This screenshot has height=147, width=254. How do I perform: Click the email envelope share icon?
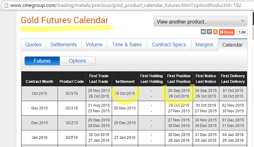click(x=203, y=32)
